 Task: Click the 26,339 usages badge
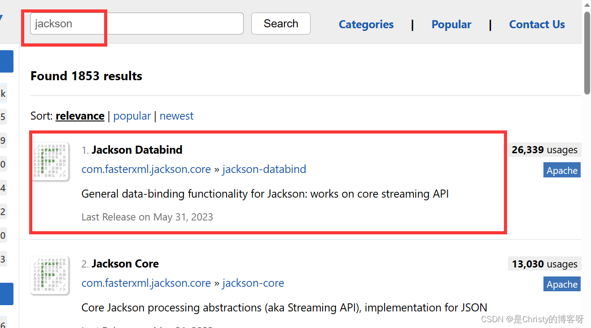point(544,150)
